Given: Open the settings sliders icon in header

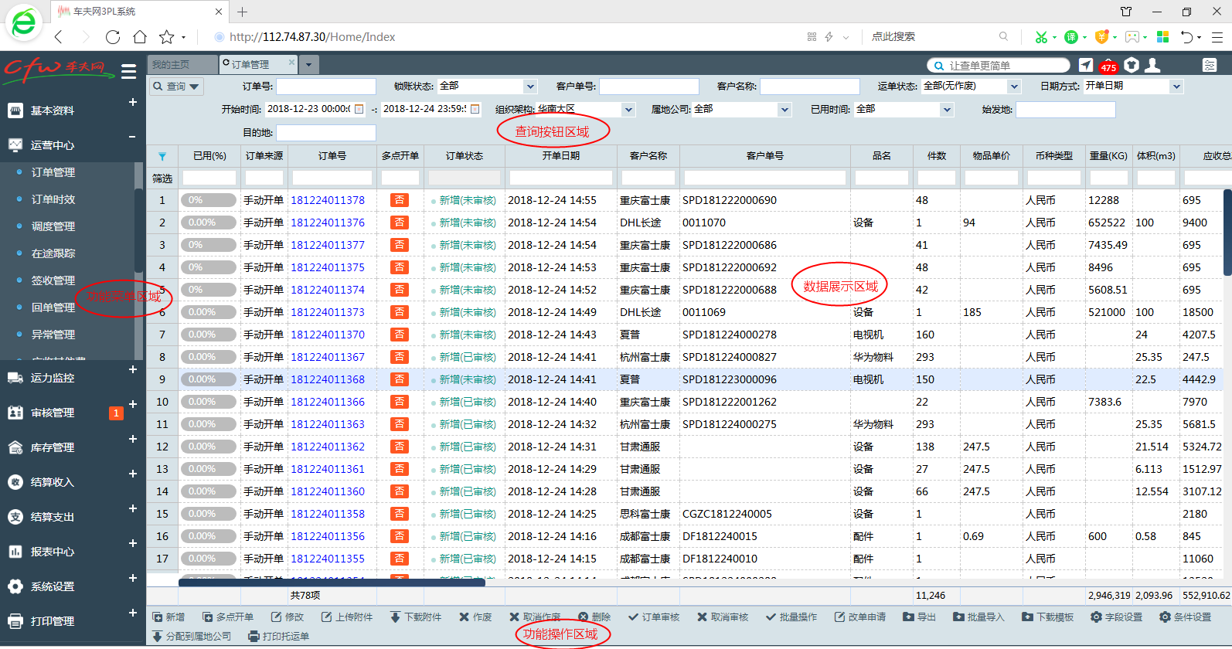Looking at the screenshot, I should coord(1210,66).
